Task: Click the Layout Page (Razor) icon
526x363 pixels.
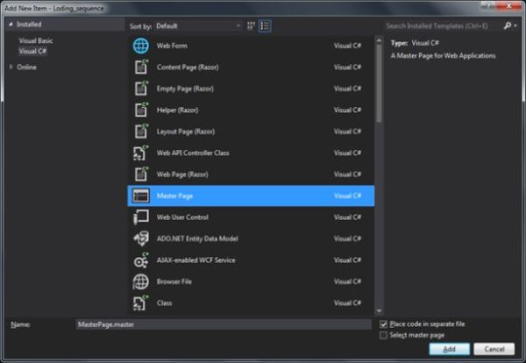Action: (141, 132)
